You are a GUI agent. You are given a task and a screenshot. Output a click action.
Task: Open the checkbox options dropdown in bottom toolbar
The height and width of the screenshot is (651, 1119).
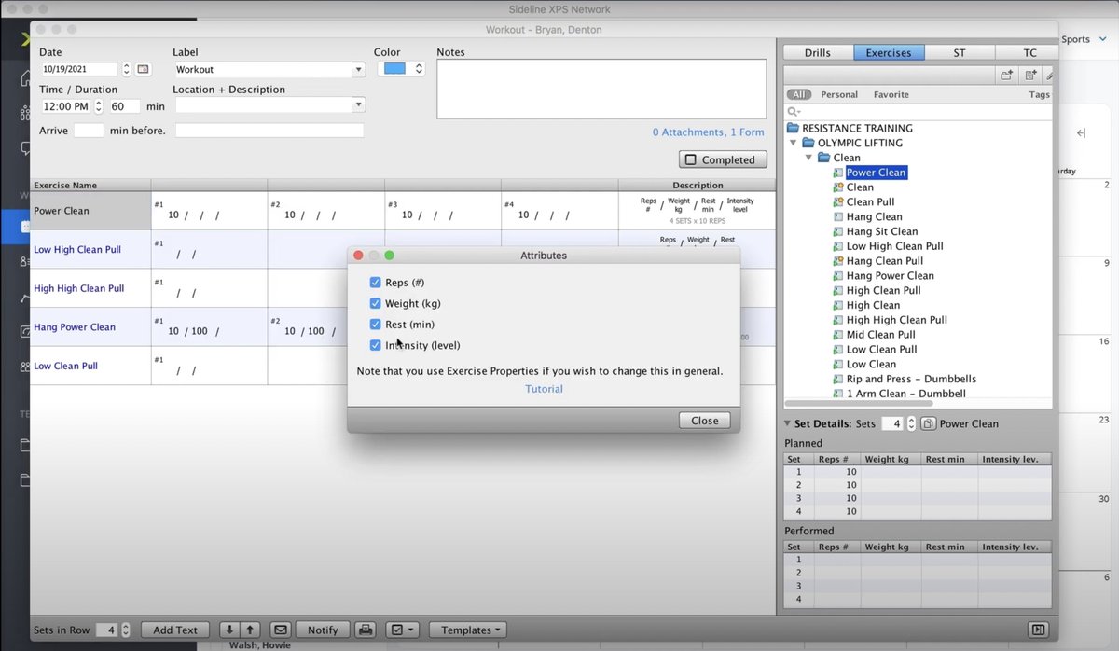pos(403,630)
